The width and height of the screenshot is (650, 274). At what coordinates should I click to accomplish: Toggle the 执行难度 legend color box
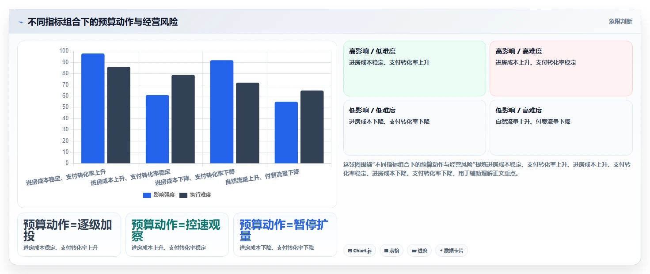point(183,195)
